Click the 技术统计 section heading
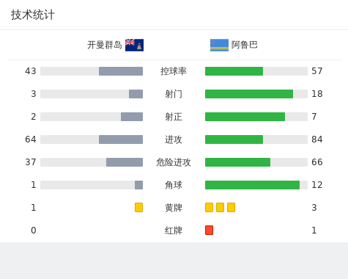 coord(33,15)
